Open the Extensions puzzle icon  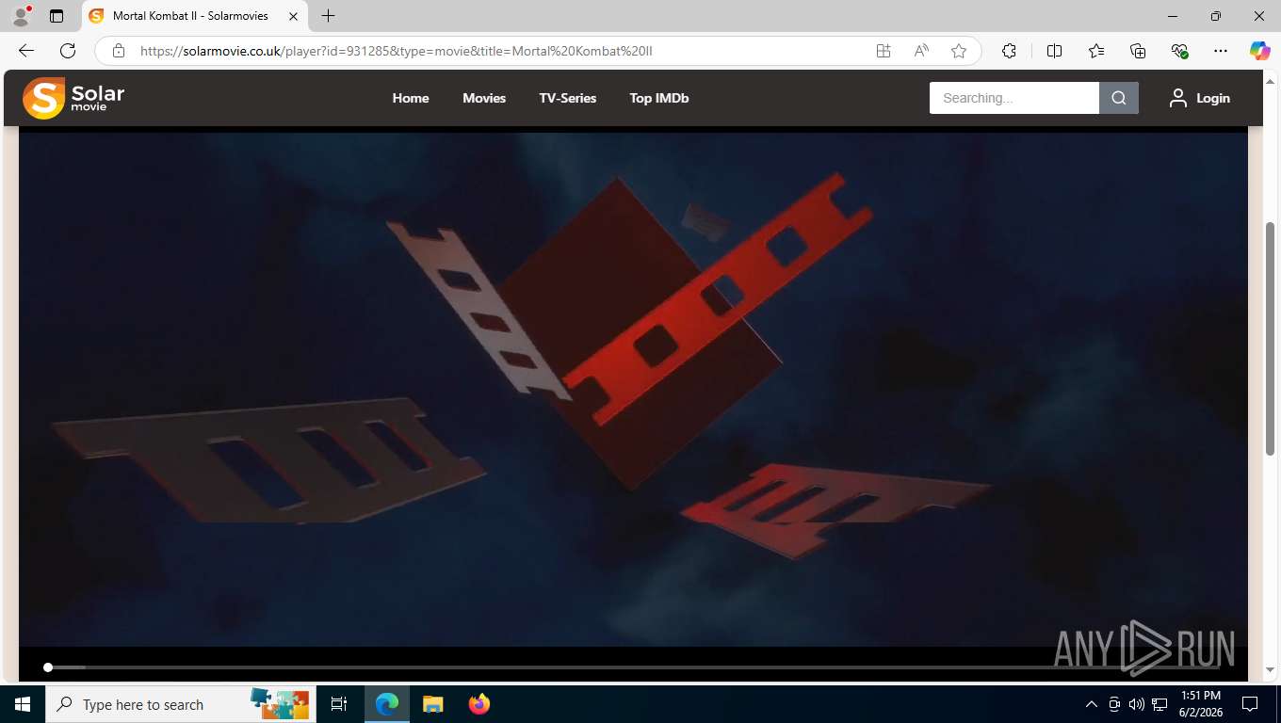[x=1009, y=51]
